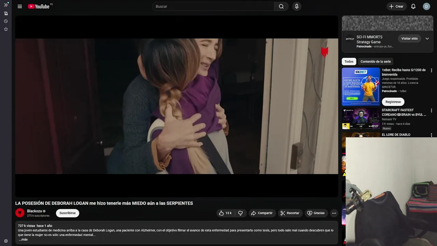Open options for the StarCraft video
This screenshot has height=246, width=437.
431,111
